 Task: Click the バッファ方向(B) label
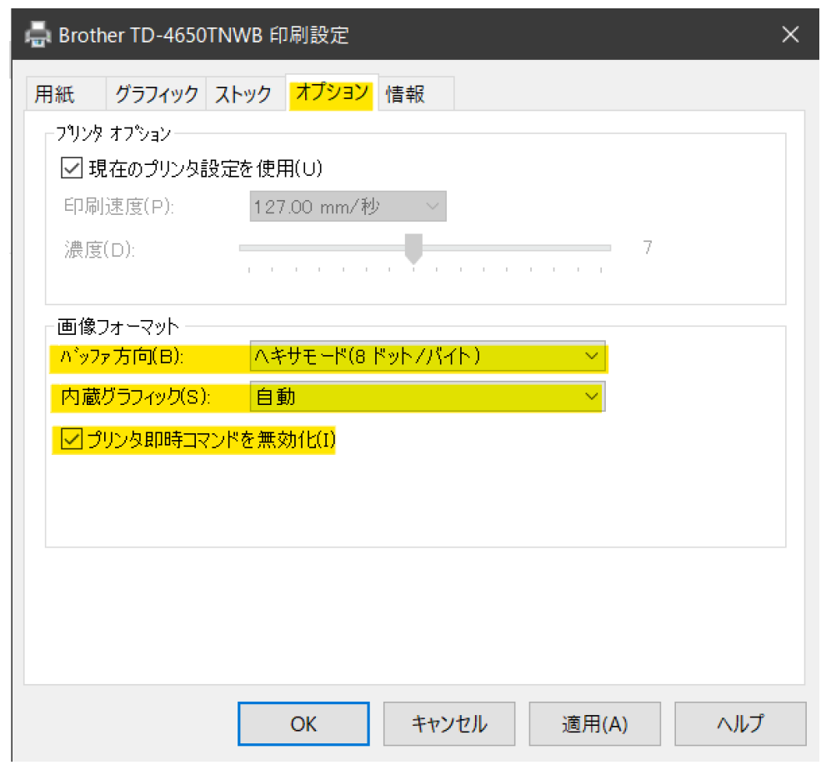pyautogui.click(x=119, y=357)
